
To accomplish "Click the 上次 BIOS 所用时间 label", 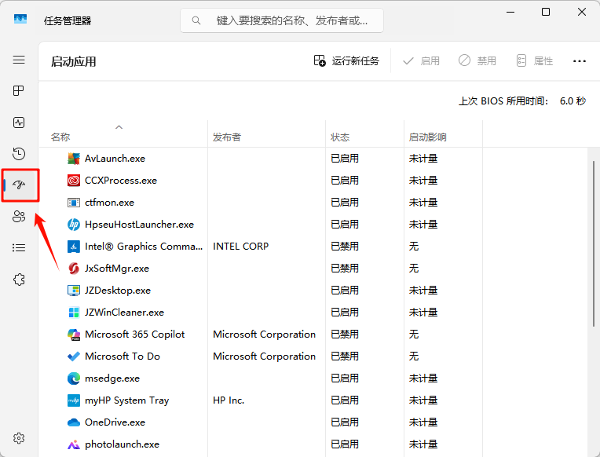I will [x=503, y=101].
